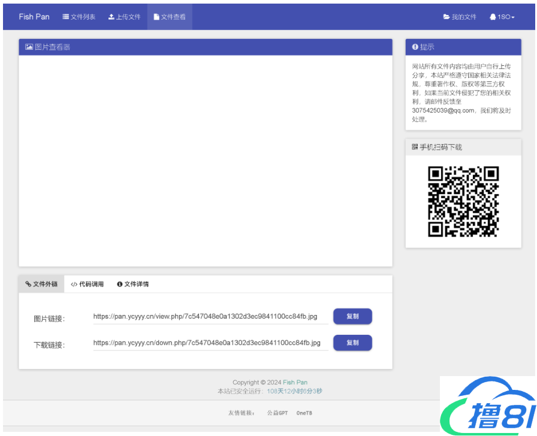Image resolution: width=537 pixels, height=436 pixels.
Task: Open the 文件列表 file list menu
Action: (79, 17)
